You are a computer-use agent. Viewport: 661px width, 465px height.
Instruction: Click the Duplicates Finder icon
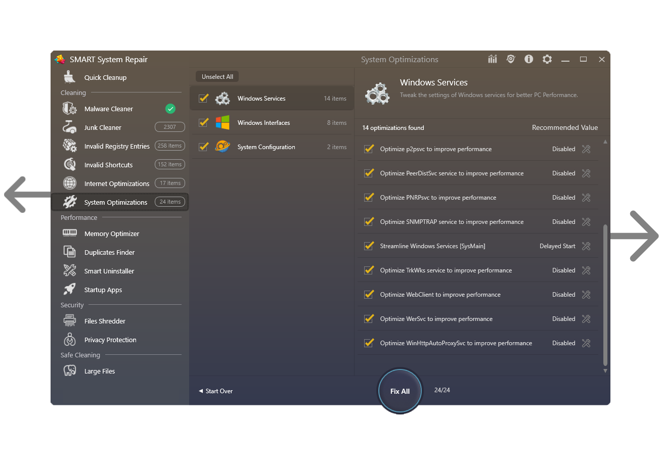(x=70, y=252)
